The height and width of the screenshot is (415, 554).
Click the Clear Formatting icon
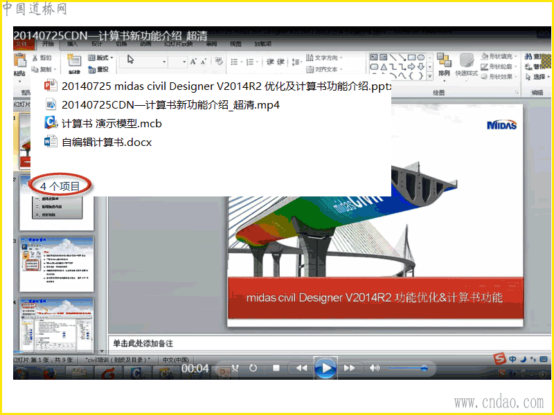(x=219, y=62)
